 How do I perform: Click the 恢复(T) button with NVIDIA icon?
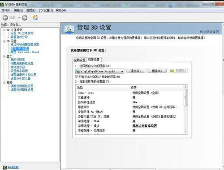point(178,71)
